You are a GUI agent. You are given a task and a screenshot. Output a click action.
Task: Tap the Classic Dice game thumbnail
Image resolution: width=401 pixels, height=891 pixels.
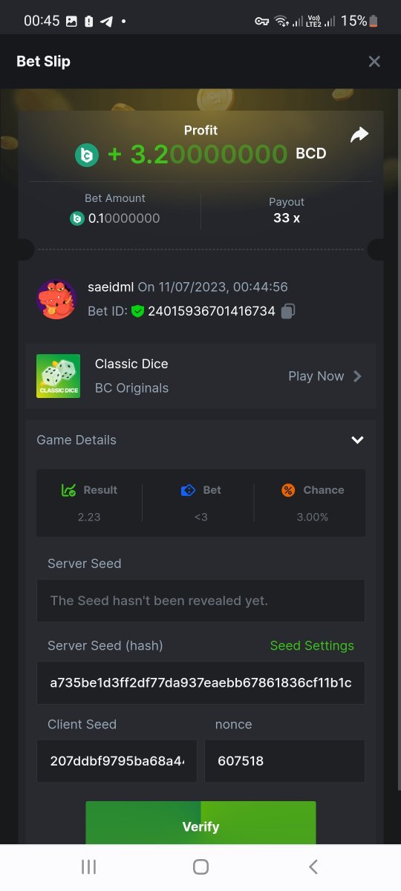pos(59,376)
